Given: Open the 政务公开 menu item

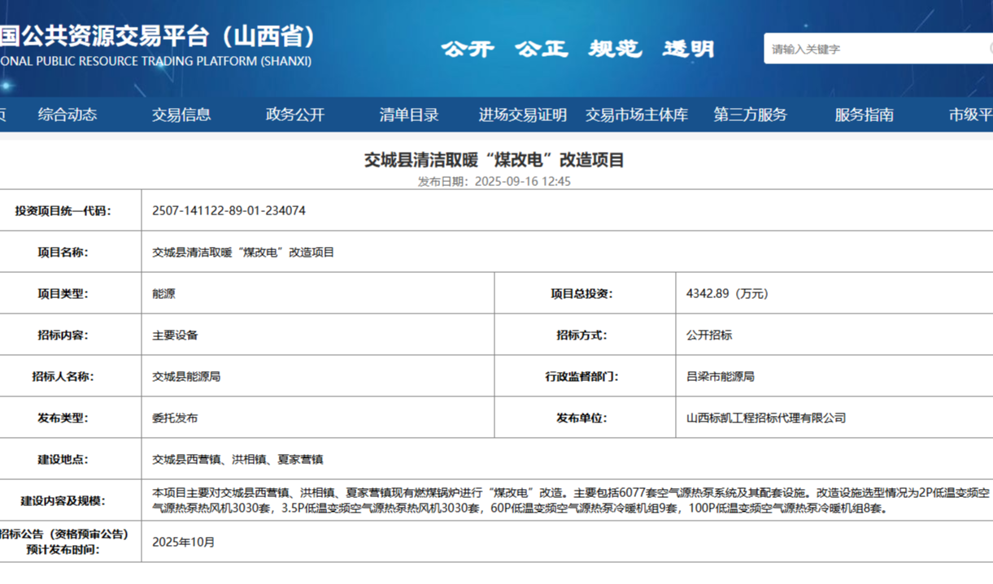Looking at the screenshot, I should tap(295, 115).
